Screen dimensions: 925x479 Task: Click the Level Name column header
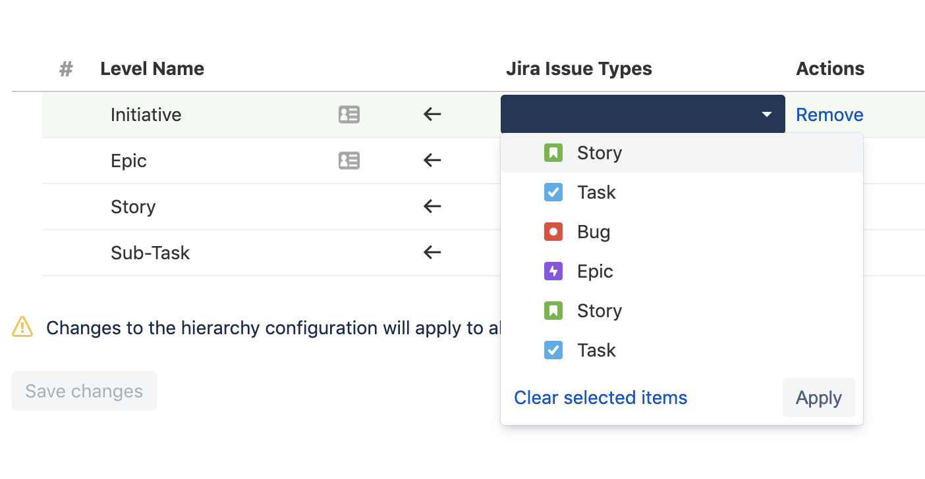point(152,68)
